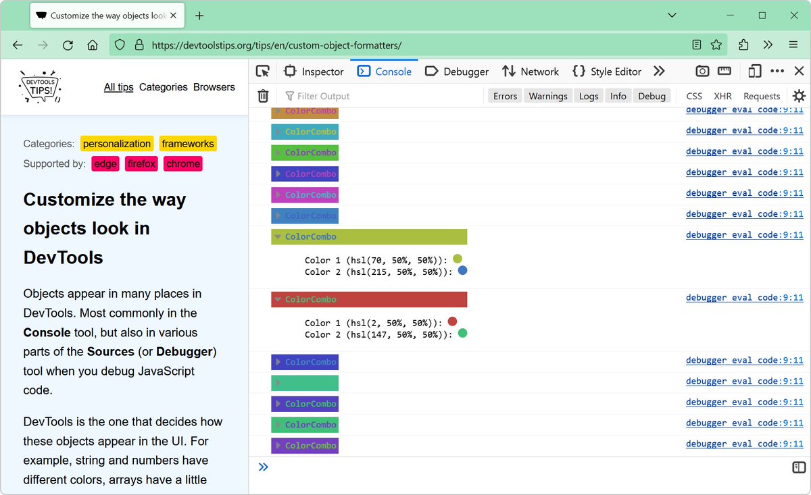This screenshot has width=811, height=495.
Task: Click the site security padlock icon
Action: coord(139,45)
